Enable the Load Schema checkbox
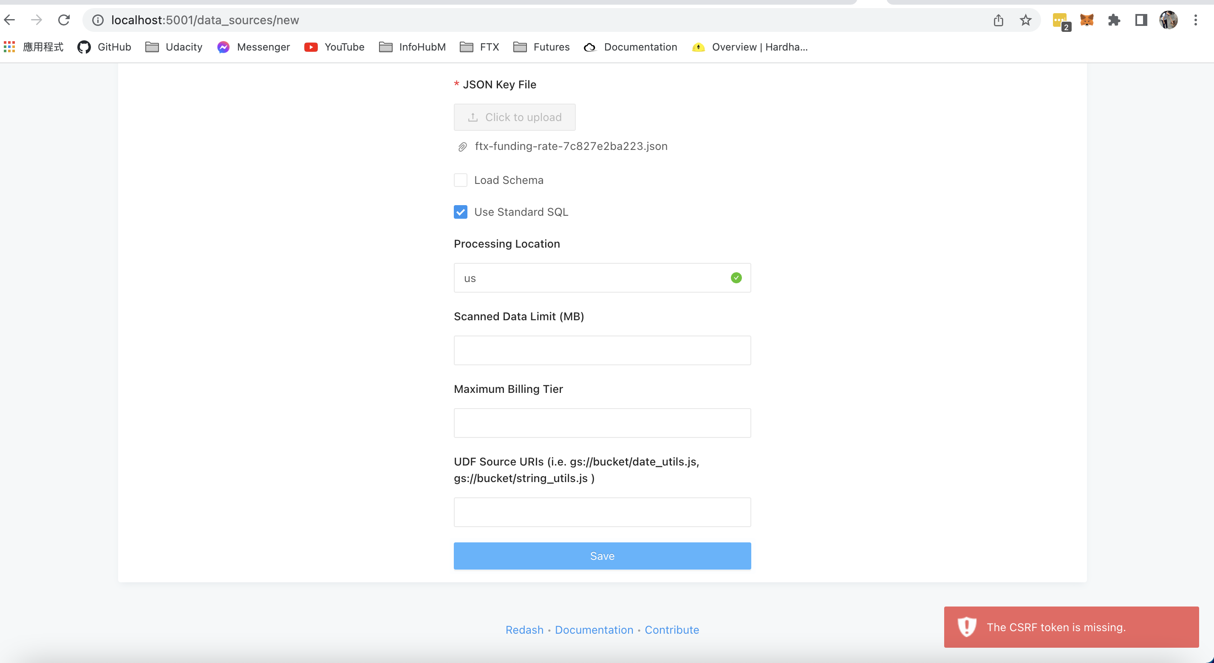The height and width of the screenshot is (663, 1214). point(461,180)
